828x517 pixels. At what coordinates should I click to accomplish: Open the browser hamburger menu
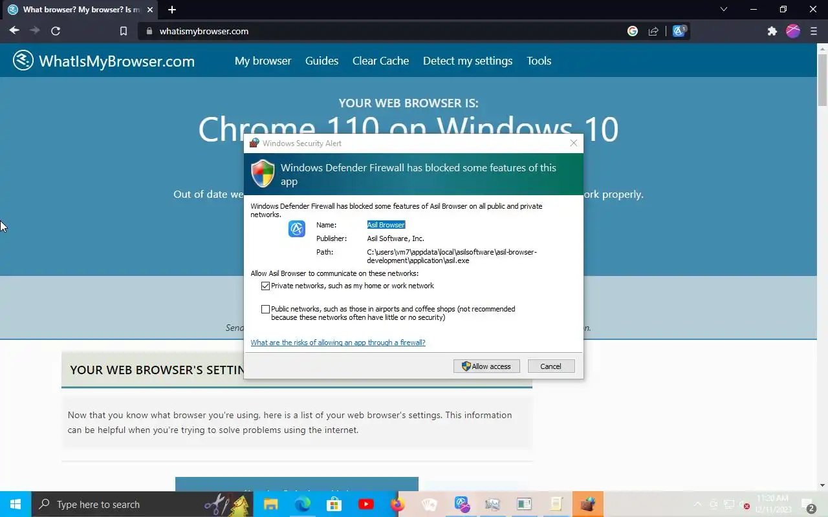[814, 31]
